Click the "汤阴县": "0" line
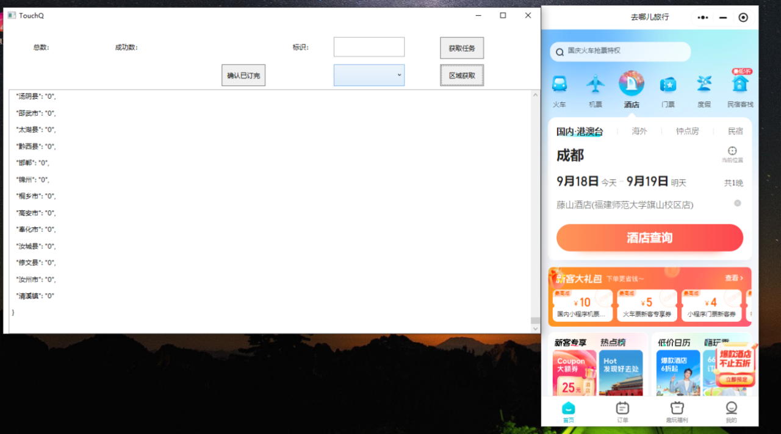The height and width of the screenshot is (434, 781). [37, 96]
